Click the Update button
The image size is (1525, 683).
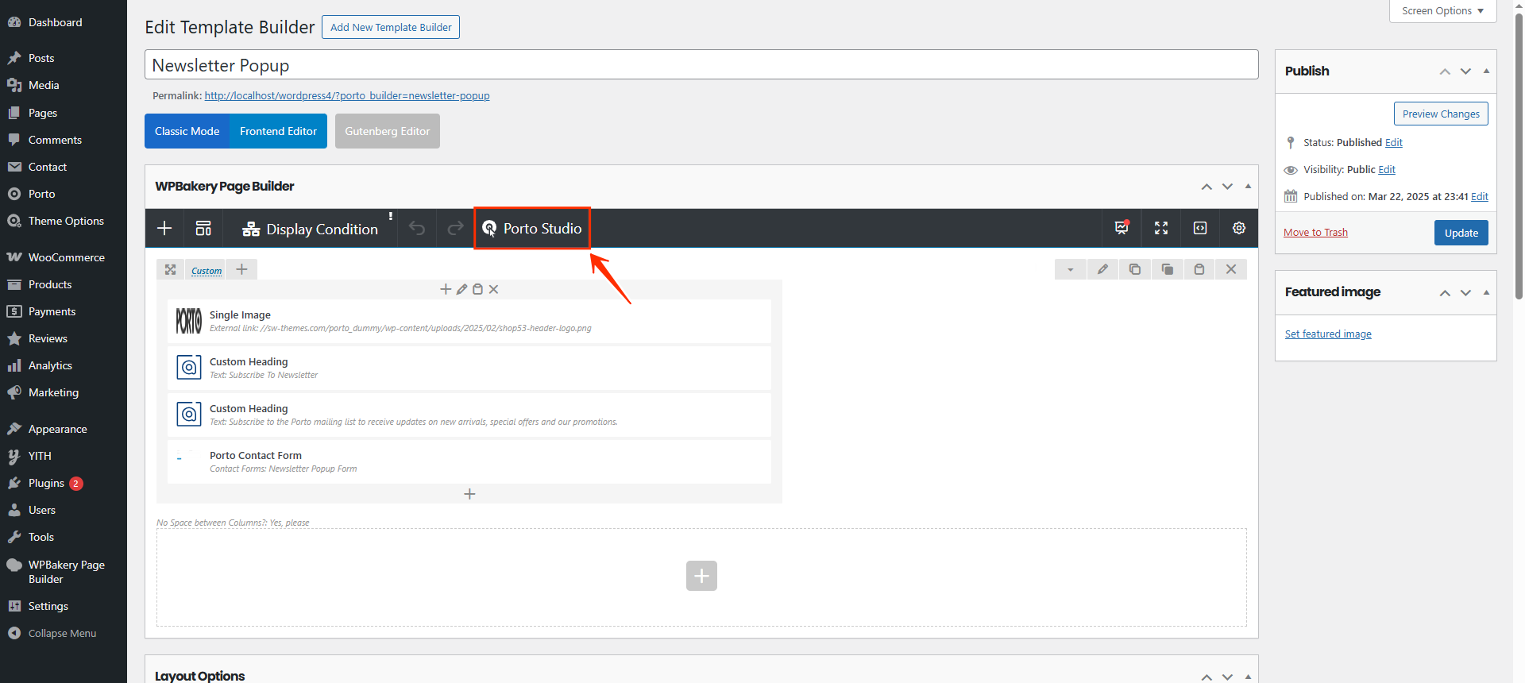1461,233
